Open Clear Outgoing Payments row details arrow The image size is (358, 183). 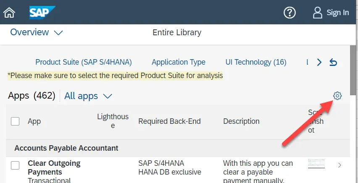[340, 165]
